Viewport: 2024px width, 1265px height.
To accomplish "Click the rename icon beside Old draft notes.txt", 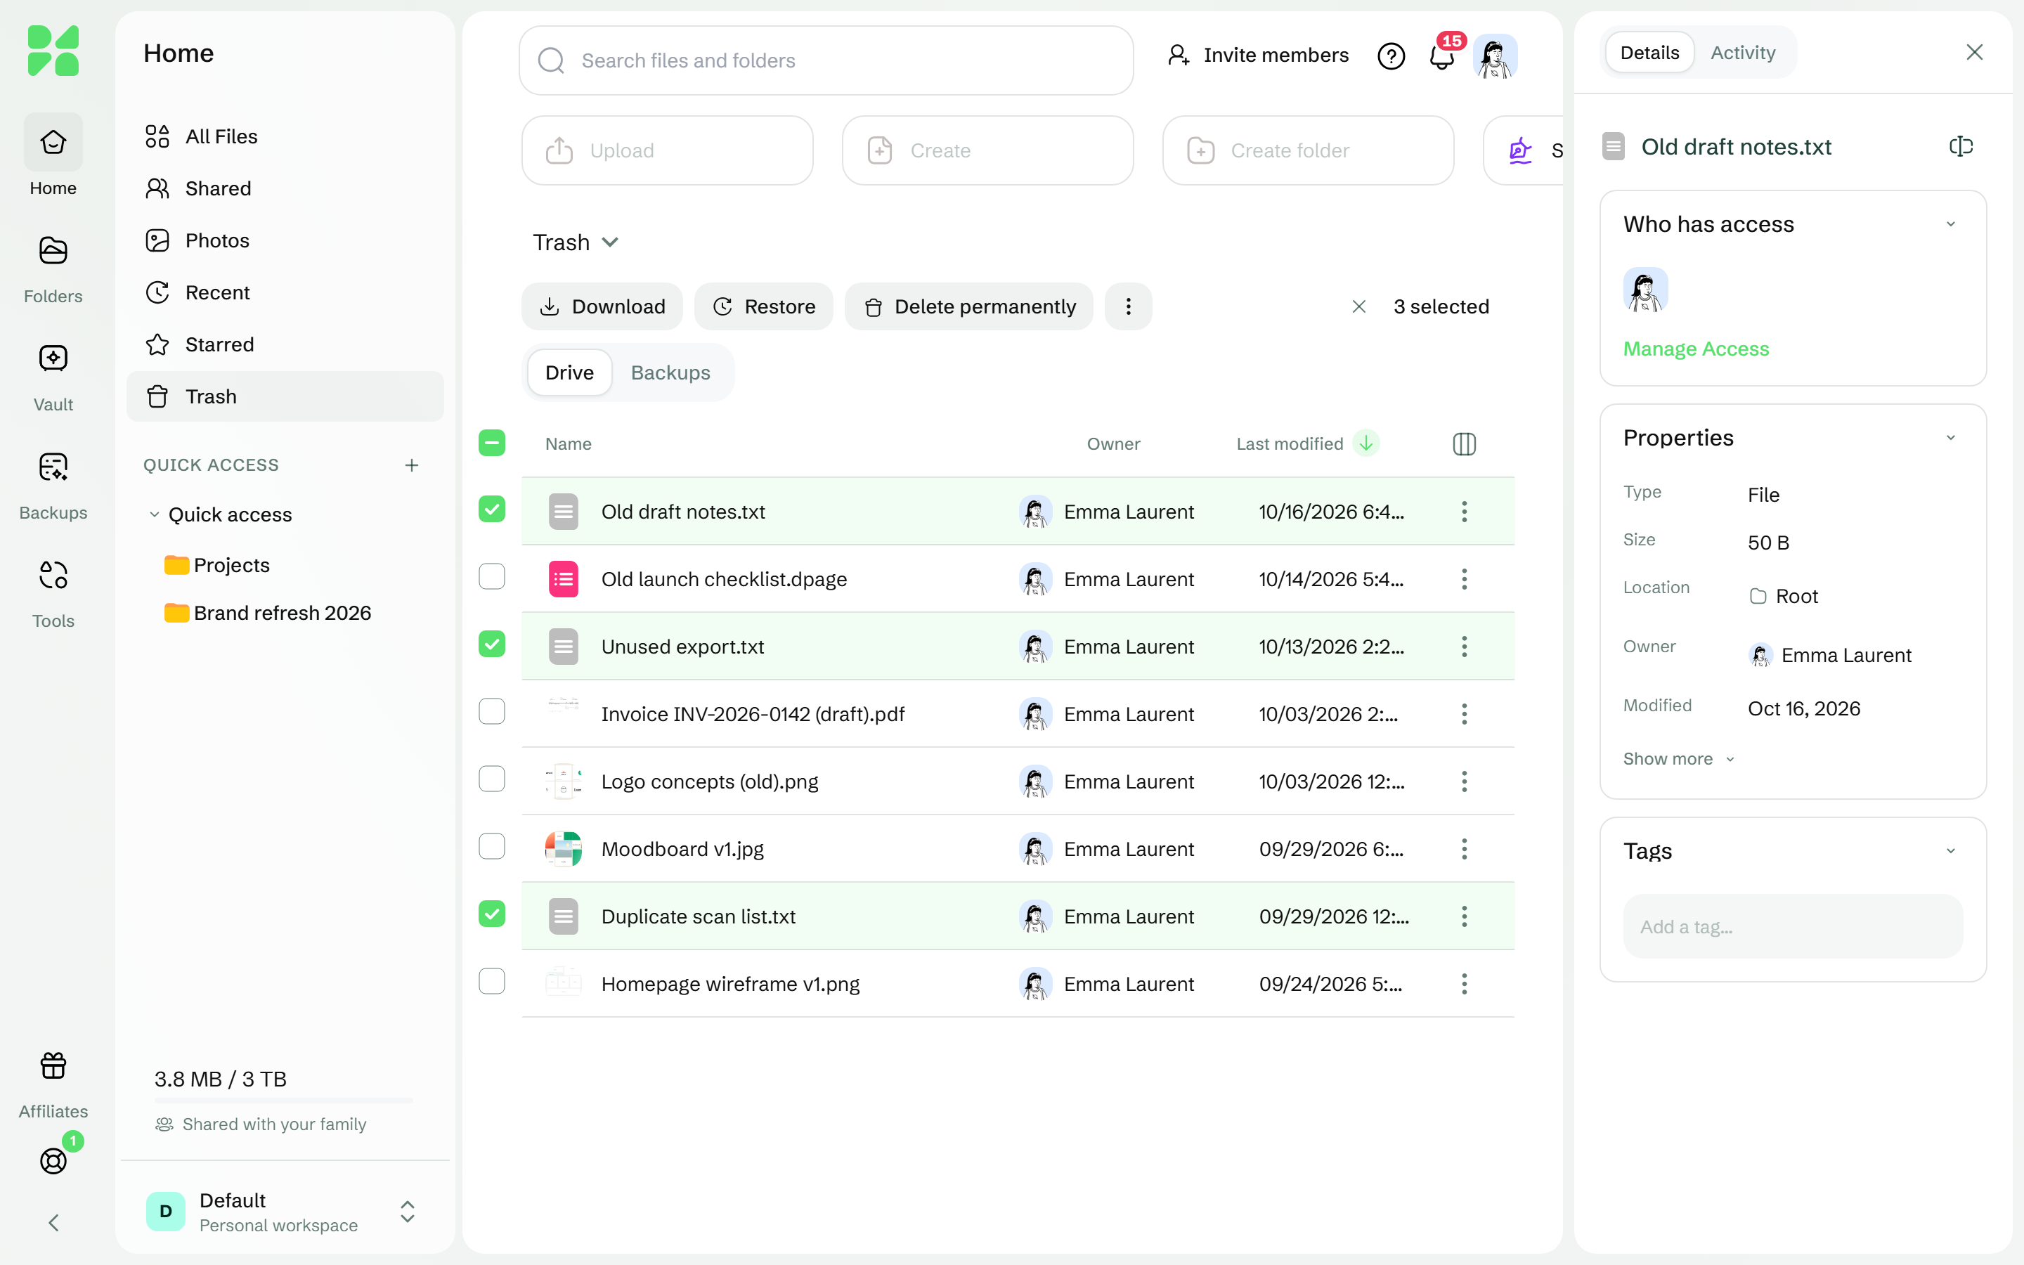I will 1961,146.
